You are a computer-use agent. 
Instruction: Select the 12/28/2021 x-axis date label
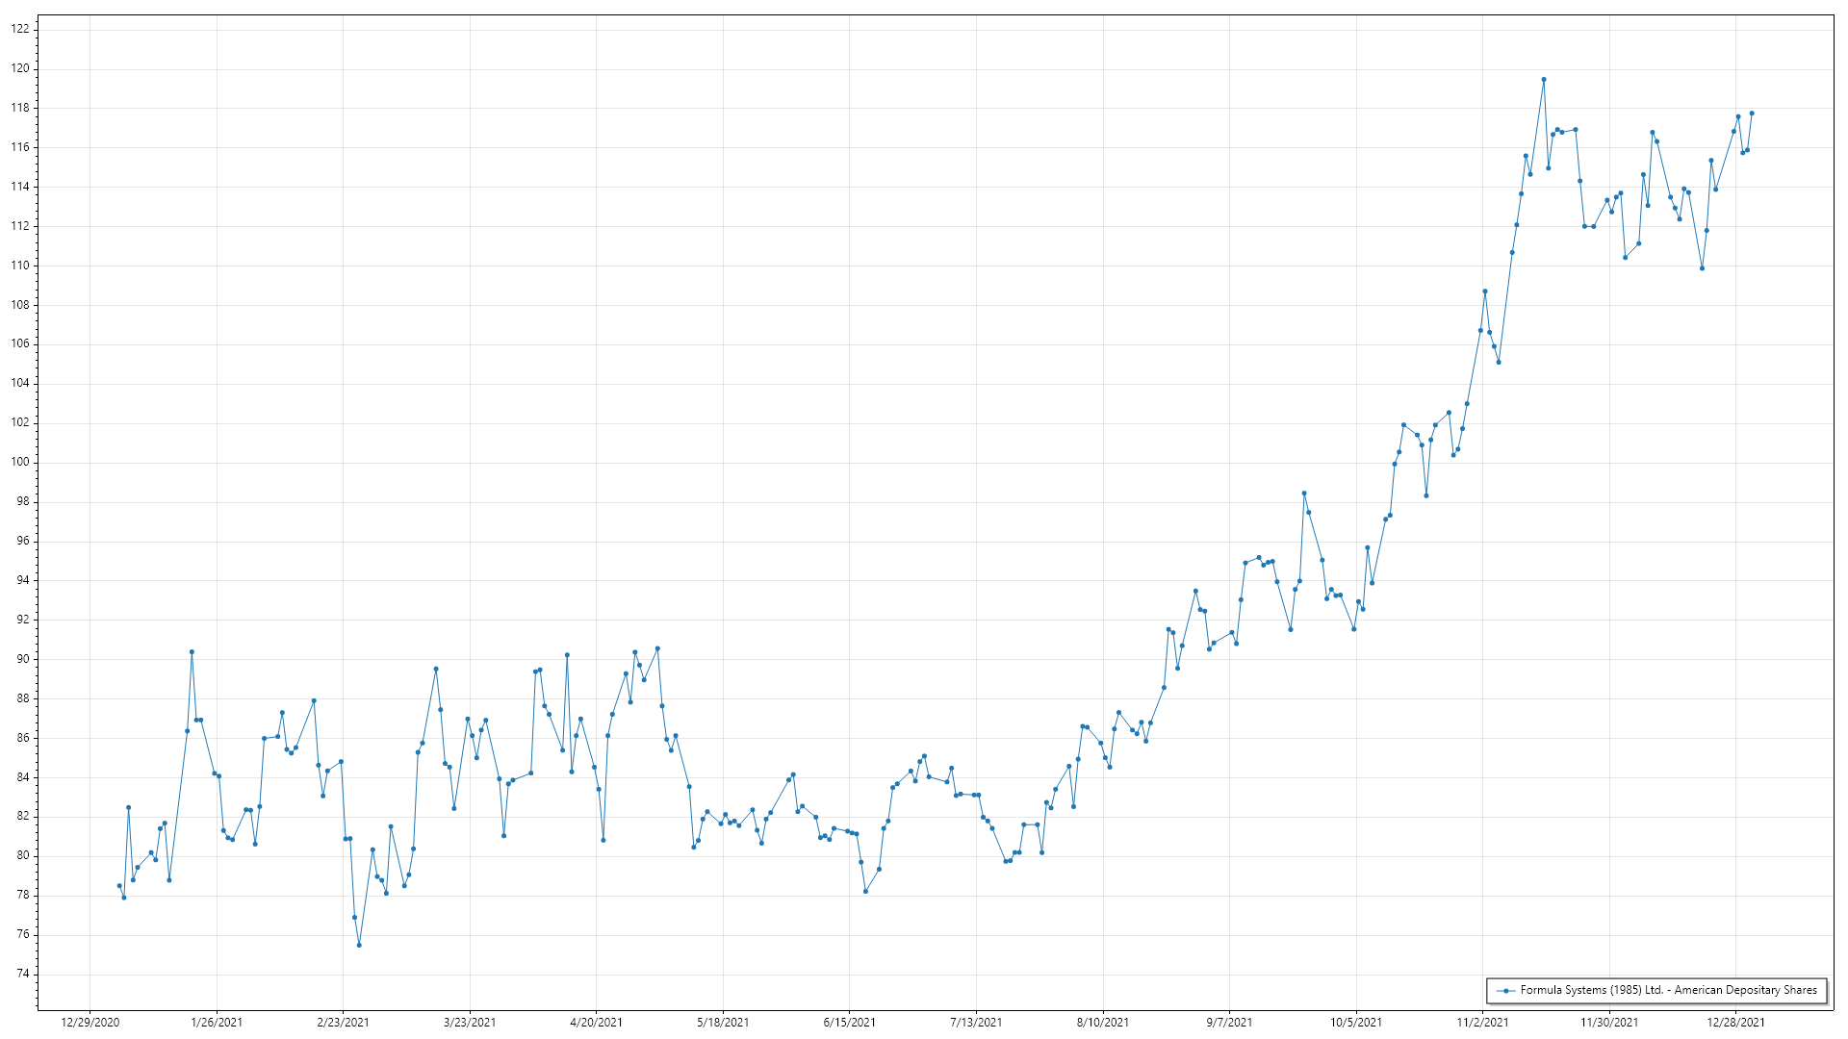[1735, 1022]
